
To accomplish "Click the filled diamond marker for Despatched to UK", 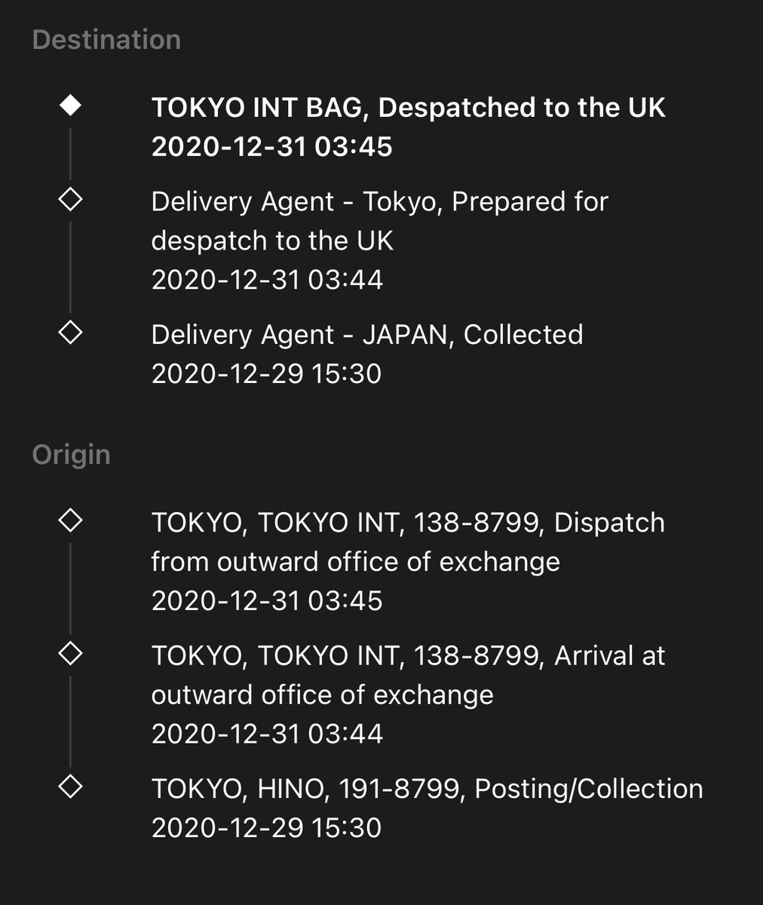I will [x=70, y=106].
